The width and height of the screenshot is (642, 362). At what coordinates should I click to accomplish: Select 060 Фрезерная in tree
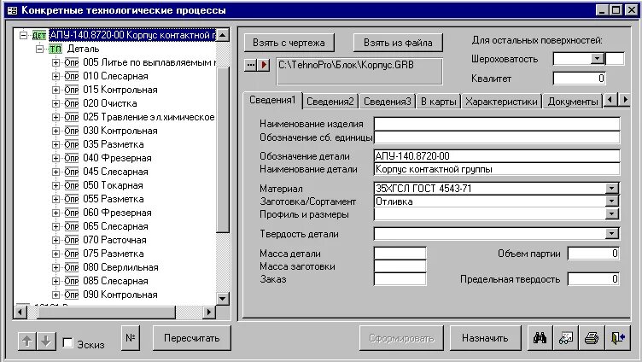[x=117, y=213]
